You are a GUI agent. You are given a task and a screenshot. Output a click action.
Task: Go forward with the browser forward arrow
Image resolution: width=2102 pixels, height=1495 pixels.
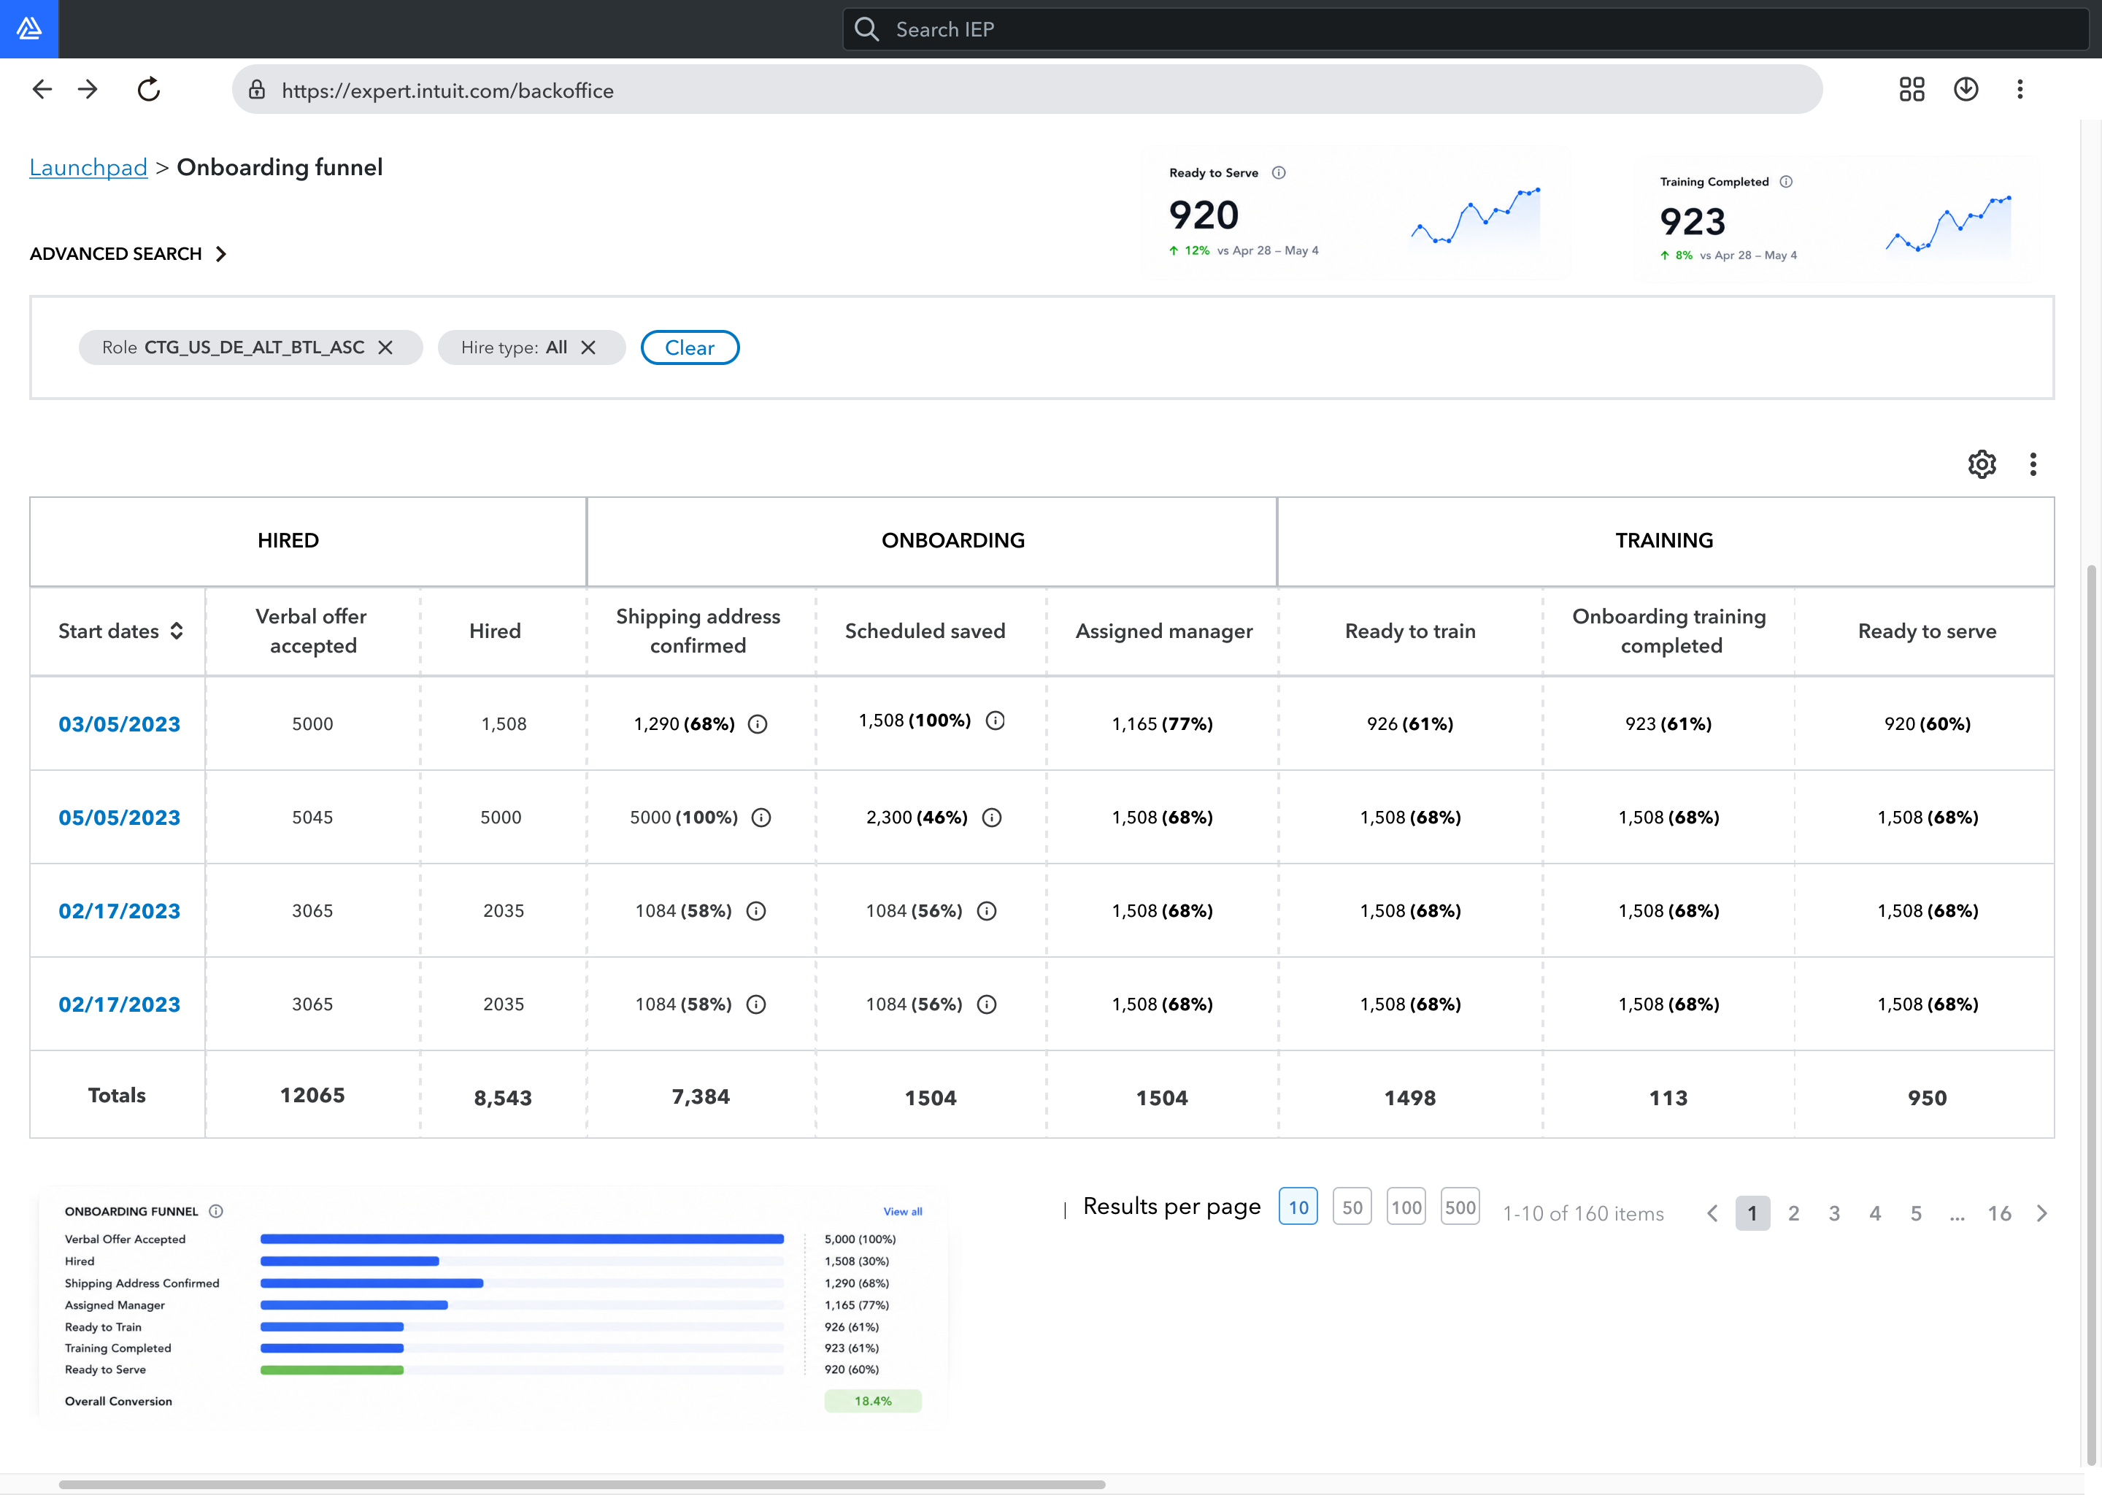(x=88, y=89)
